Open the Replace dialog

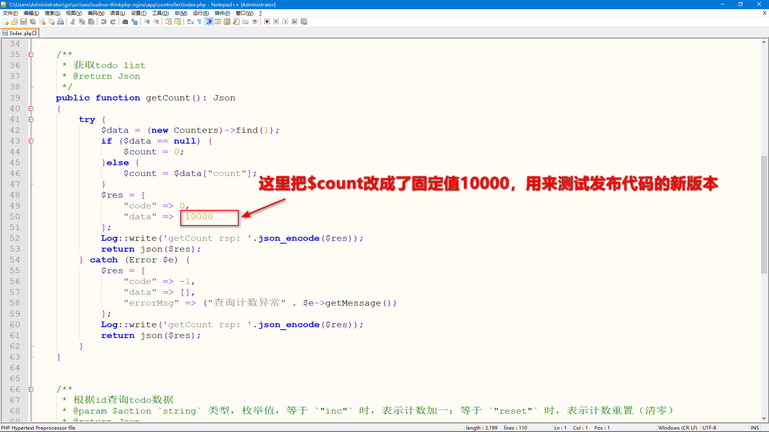135,22
